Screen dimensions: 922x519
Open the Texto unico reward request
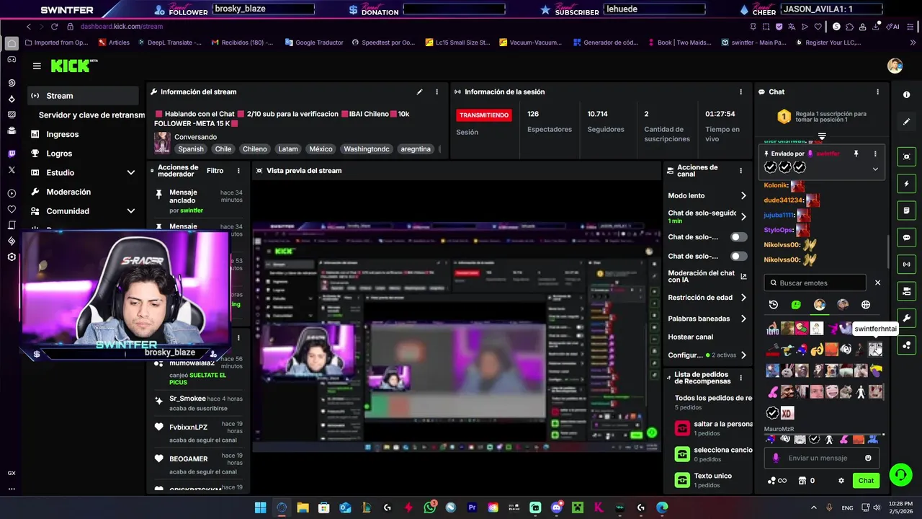click(713, 480)
